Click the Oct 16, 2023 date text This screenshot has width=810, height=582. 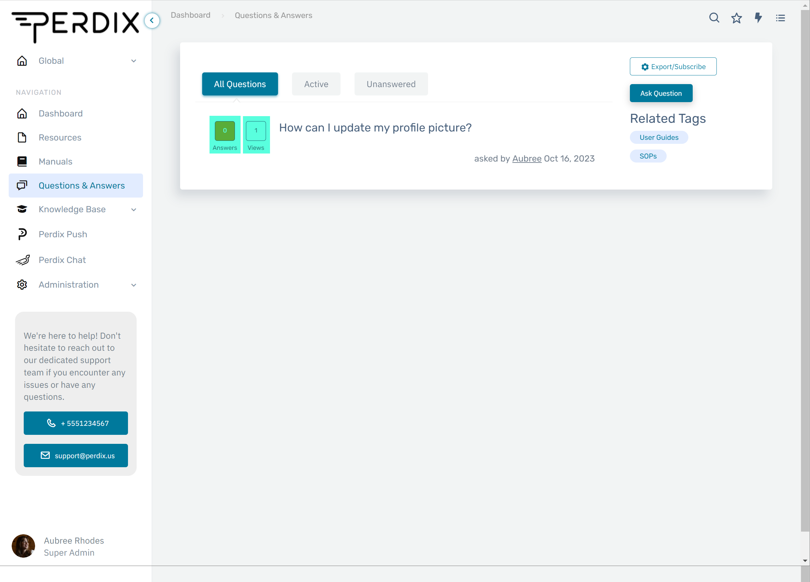[x=569, y=158]
